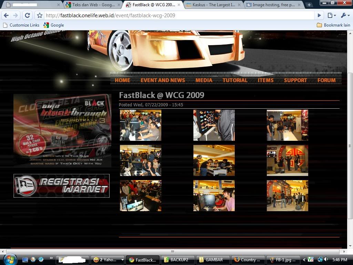Open thumbnail of person pointing at badge board
The width and height of the screenshot is (353, 265).
[x=214, y=125]
